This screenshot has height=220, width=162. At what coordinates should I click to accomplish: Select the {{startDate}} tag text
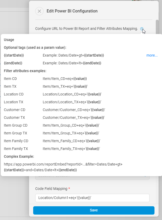click(x=14, y=55)
